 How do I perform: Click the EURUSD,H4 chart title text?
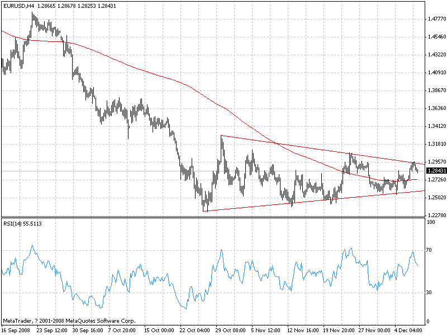(19, 6)
